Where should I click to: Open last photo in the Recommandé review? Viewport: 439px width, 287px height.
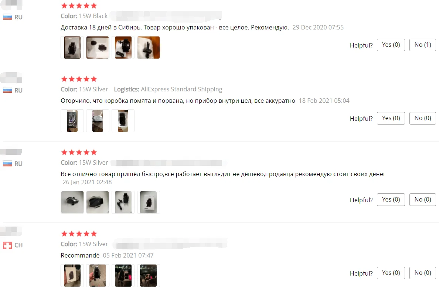click(x=149, y=275)
